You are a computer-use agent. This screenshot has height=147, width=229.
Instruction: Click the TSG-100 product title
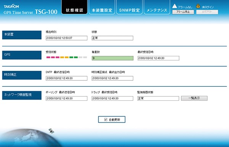pos(46,12)
